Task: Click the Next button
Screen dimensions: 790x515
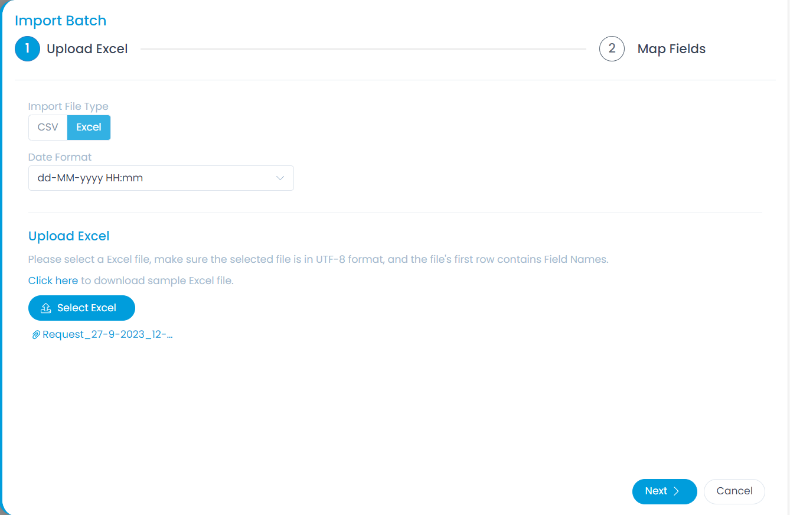Action: [664, 491]
